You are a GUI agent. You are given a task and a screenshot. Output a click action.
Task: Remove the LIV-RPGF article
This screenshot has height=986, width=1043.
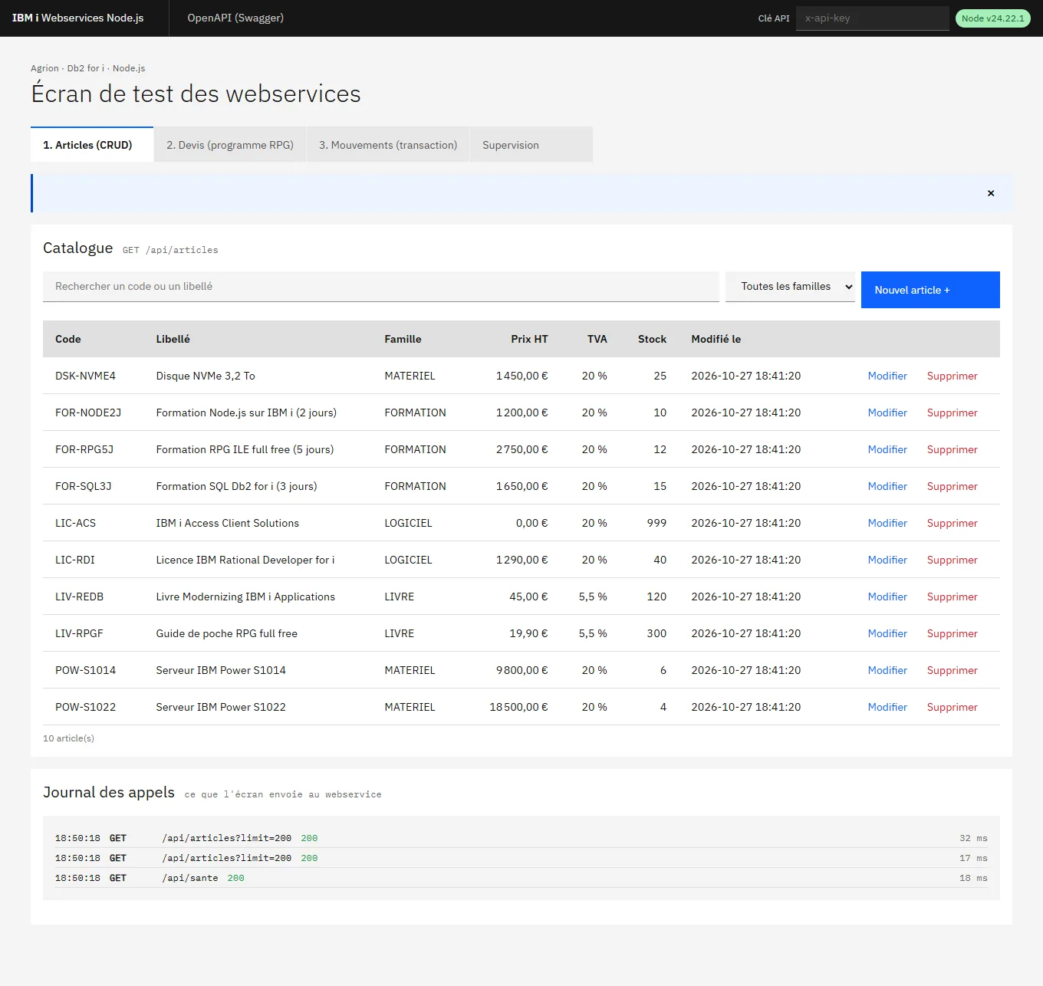tap(952, 633)
